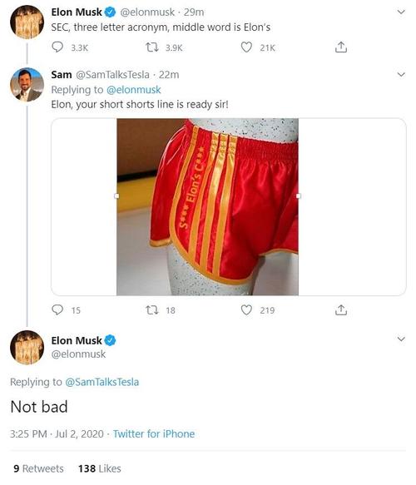This screenshot has height=485, width=416.
Task: Open the @SamTalksTesla reply link
Action: pos(102,382)
